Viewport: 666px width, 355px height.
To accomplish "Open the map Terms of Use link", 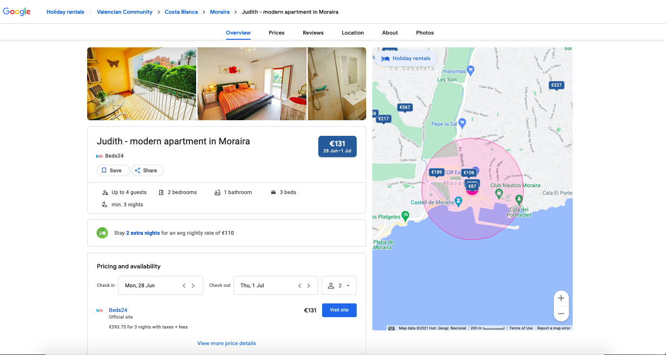I will [x=521, y=328].
